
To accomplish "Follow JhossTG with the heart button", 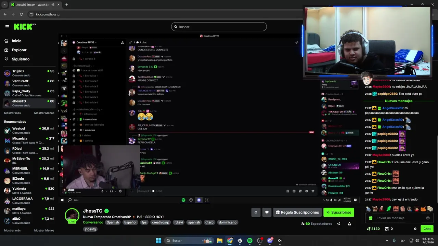I will tap(267, 212).
